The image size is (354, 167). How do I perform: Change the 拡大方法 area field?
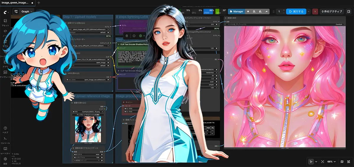[88, 154]
